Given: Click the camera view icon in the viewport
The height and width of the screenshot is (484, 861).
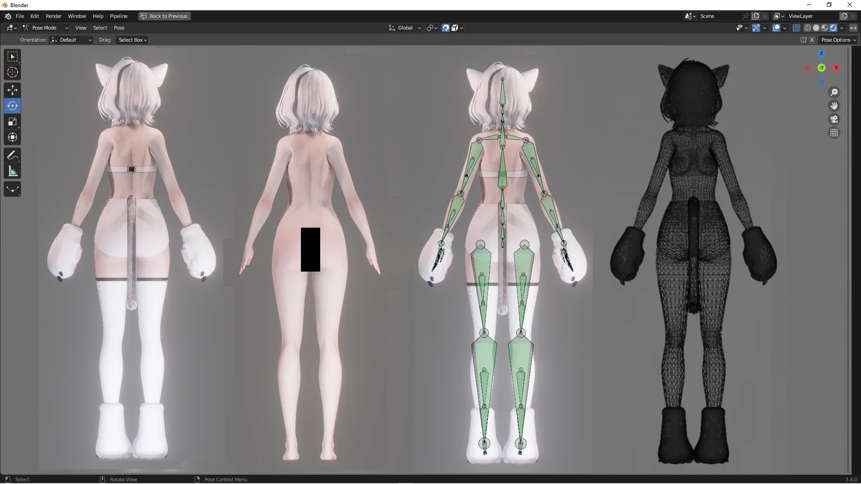Looking at the screenshot, I should click(834, 120).
